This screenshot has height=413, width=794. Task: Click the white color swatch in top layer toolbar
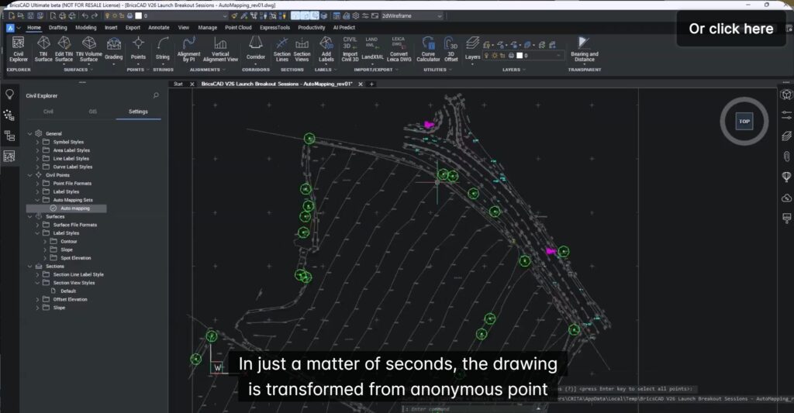point(138,15)
